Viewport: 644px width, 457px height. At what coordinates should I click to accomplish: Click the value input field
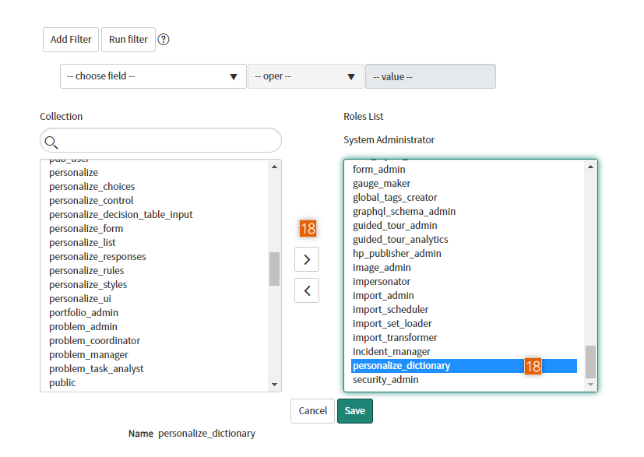tap(431, 76)
